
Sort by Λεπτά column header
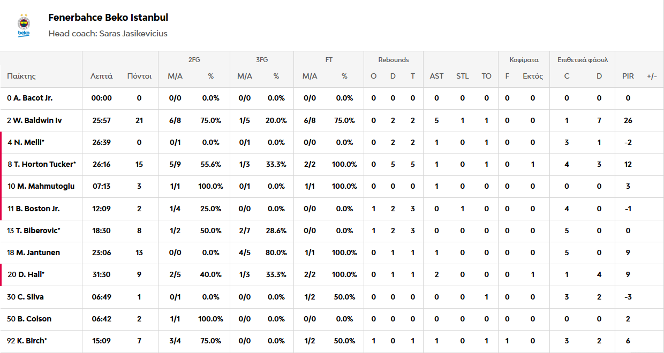[101, 76]
